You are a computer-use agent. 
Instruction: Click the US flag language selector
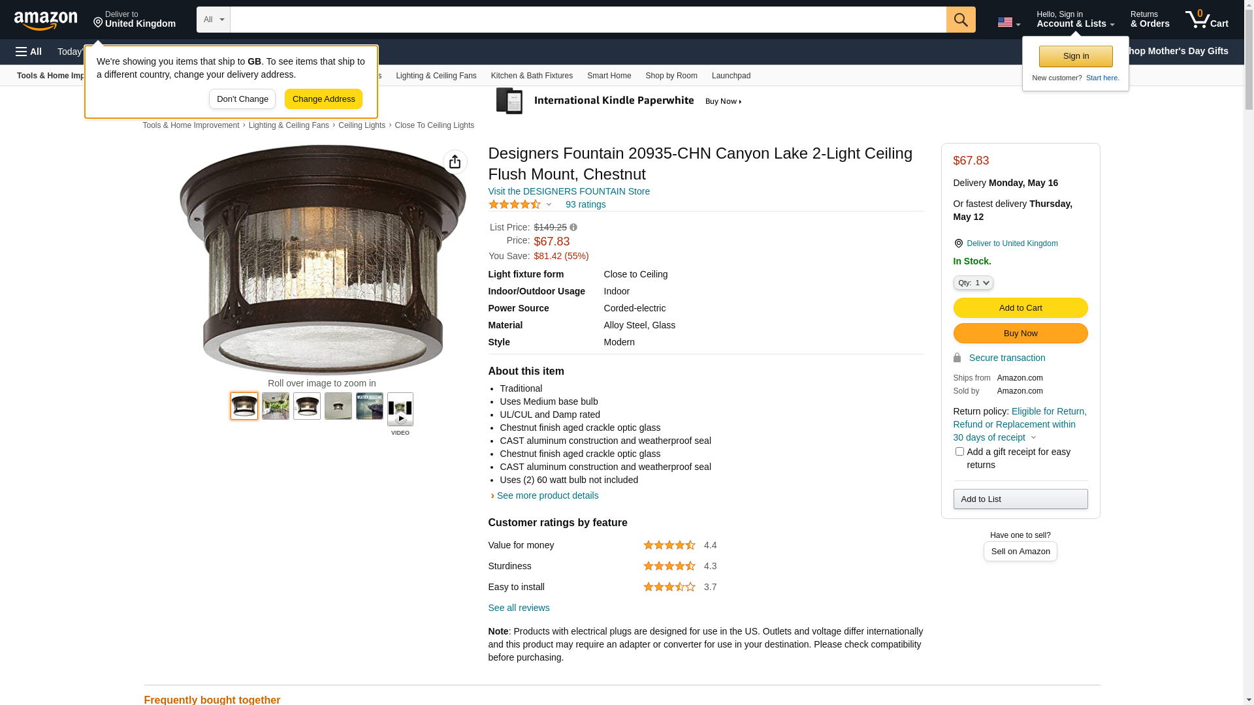[1008, 22]
